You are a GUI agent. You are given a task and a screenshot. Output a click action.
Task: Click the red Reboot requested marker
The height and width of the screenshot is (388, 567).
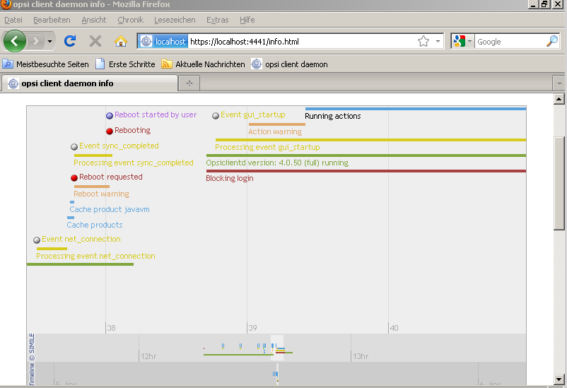[74, 178]
